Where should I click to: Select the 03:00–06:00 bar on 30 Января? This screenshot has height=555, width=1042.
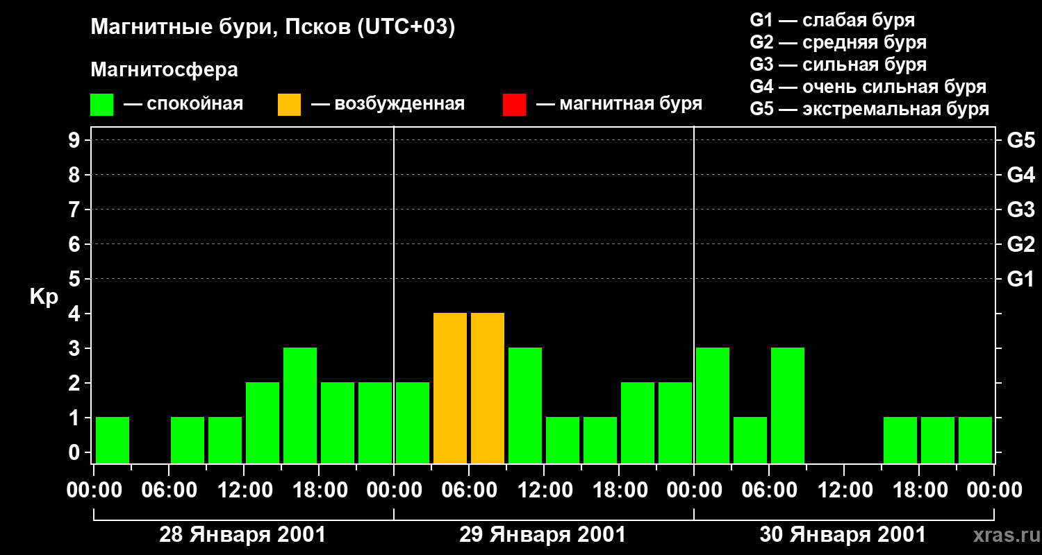coord(750,440)
